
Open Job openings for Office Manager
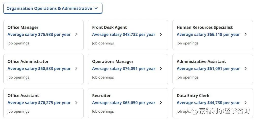[18, 43]
